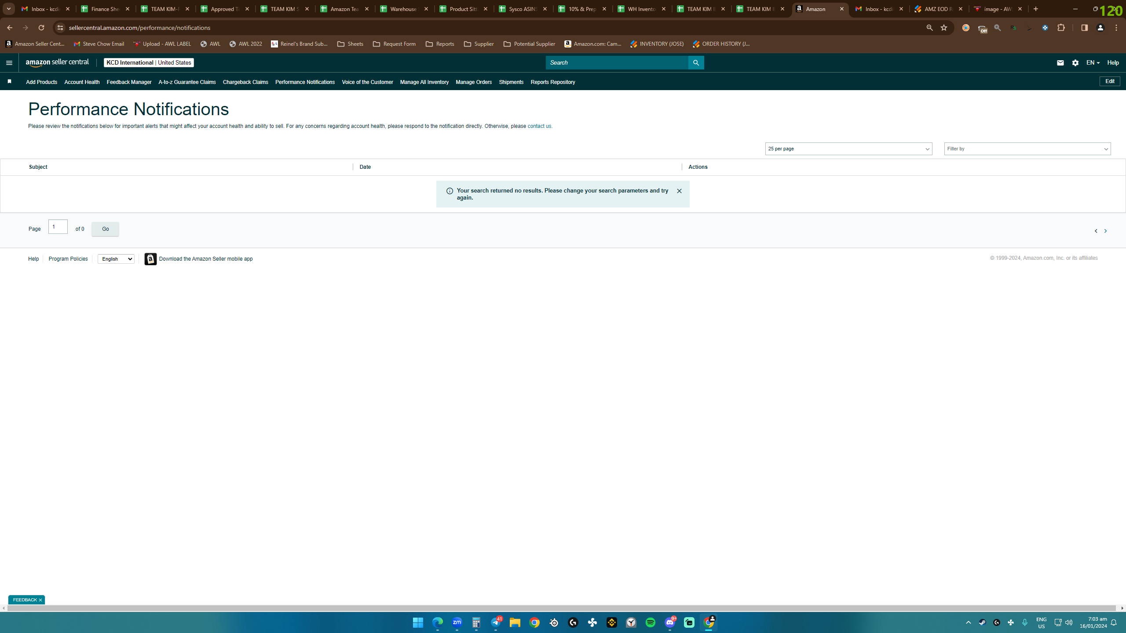
Task: Open the Reports bookmark folder
Action: click(x=440, y=44)
